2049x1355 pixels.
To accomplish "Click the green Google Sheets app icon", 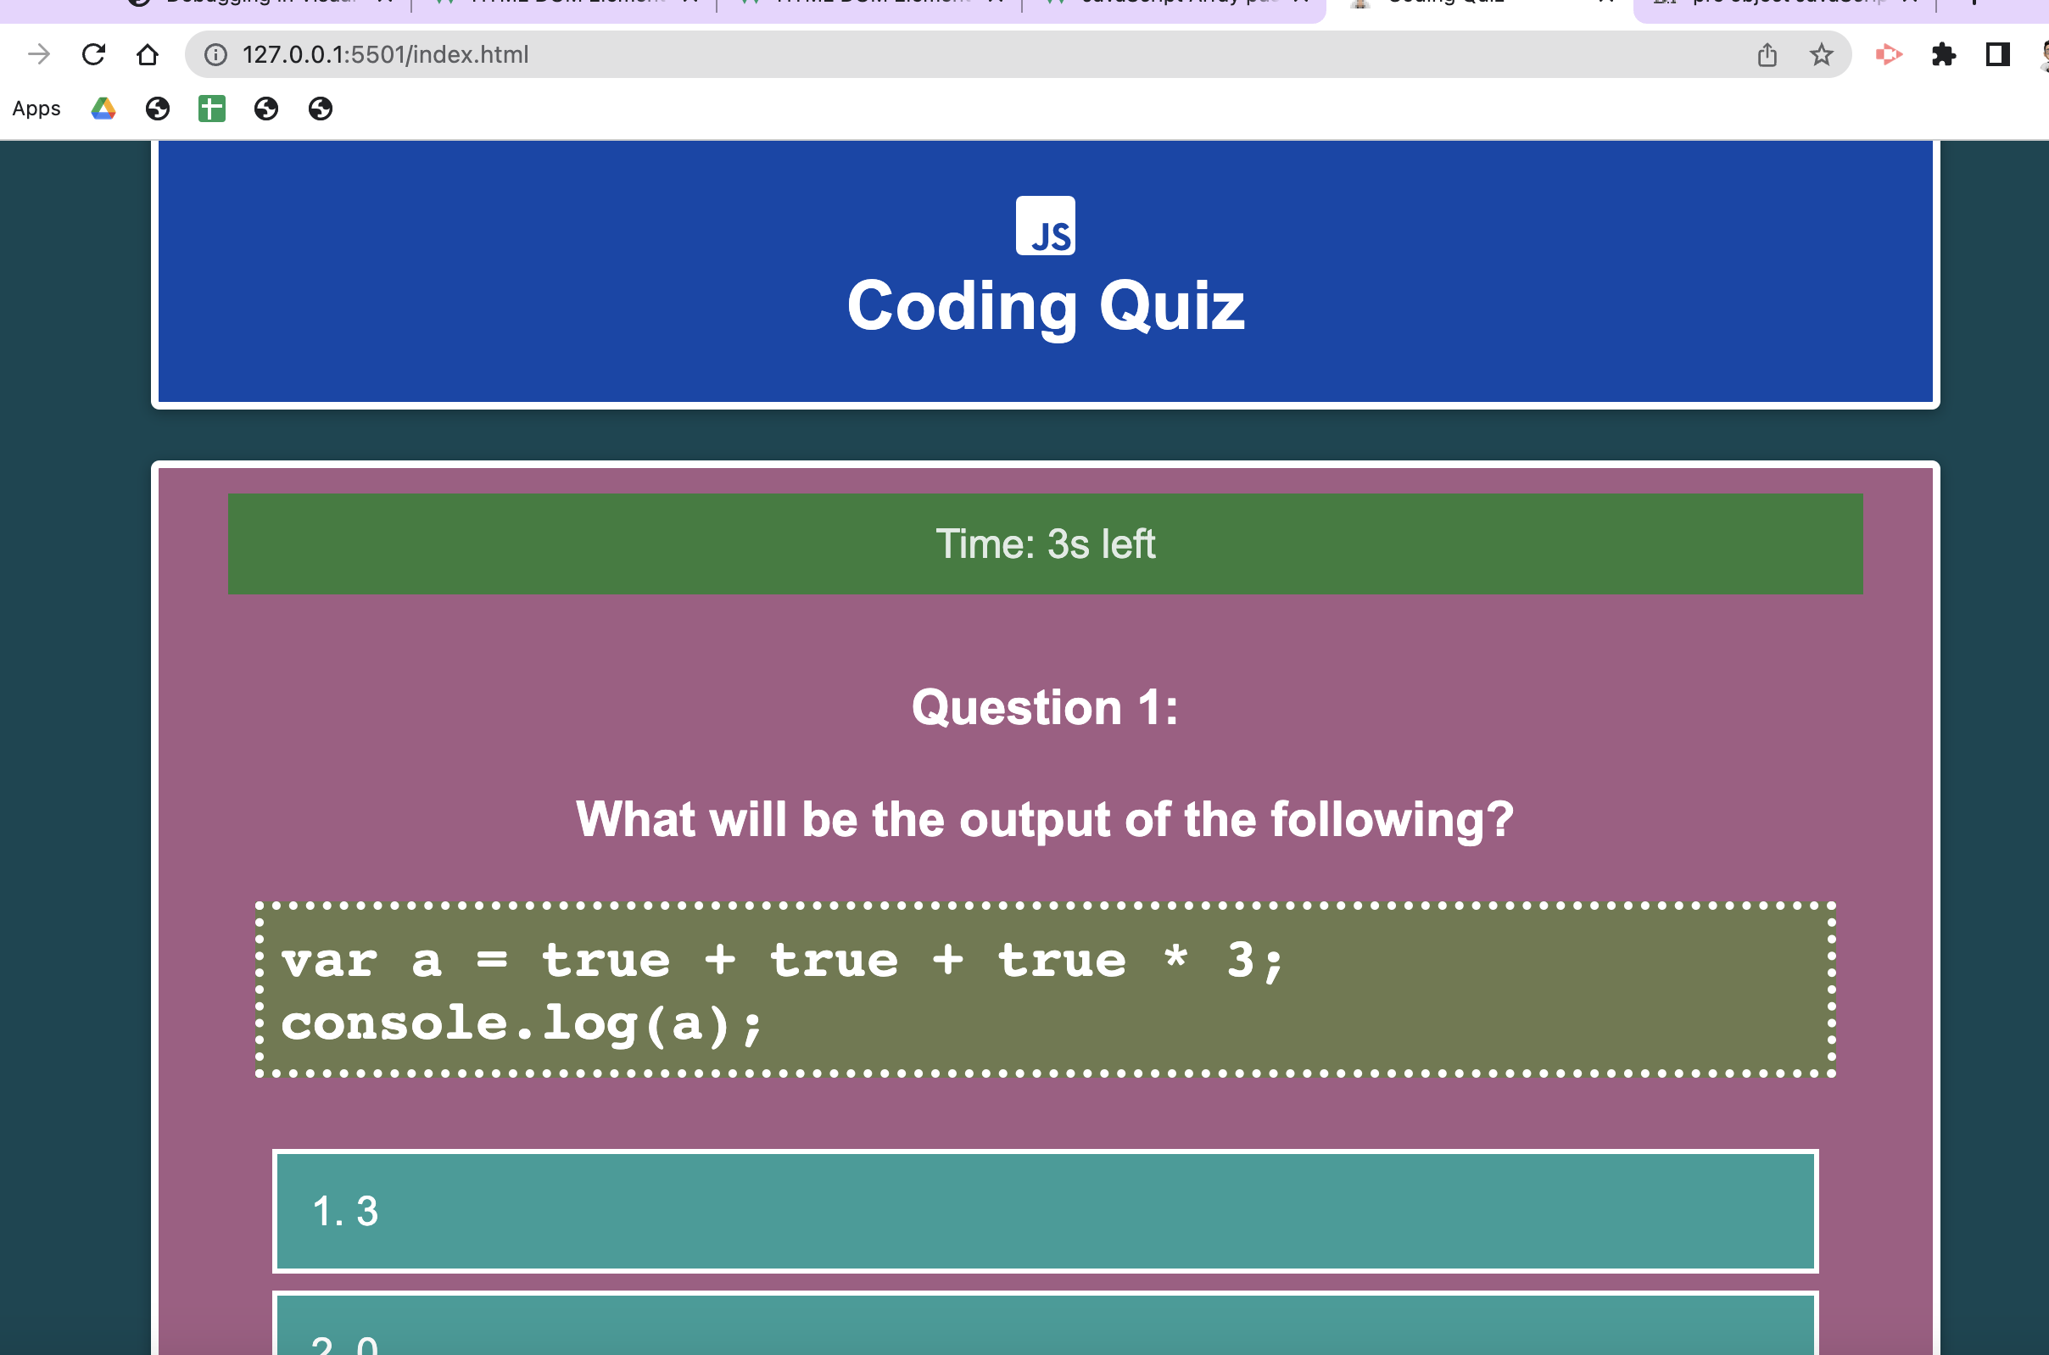I will 212,106.
